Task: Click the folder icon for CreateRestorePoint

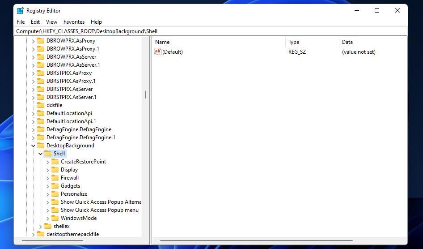Action: pyautogui.click(x=55, y=162)
